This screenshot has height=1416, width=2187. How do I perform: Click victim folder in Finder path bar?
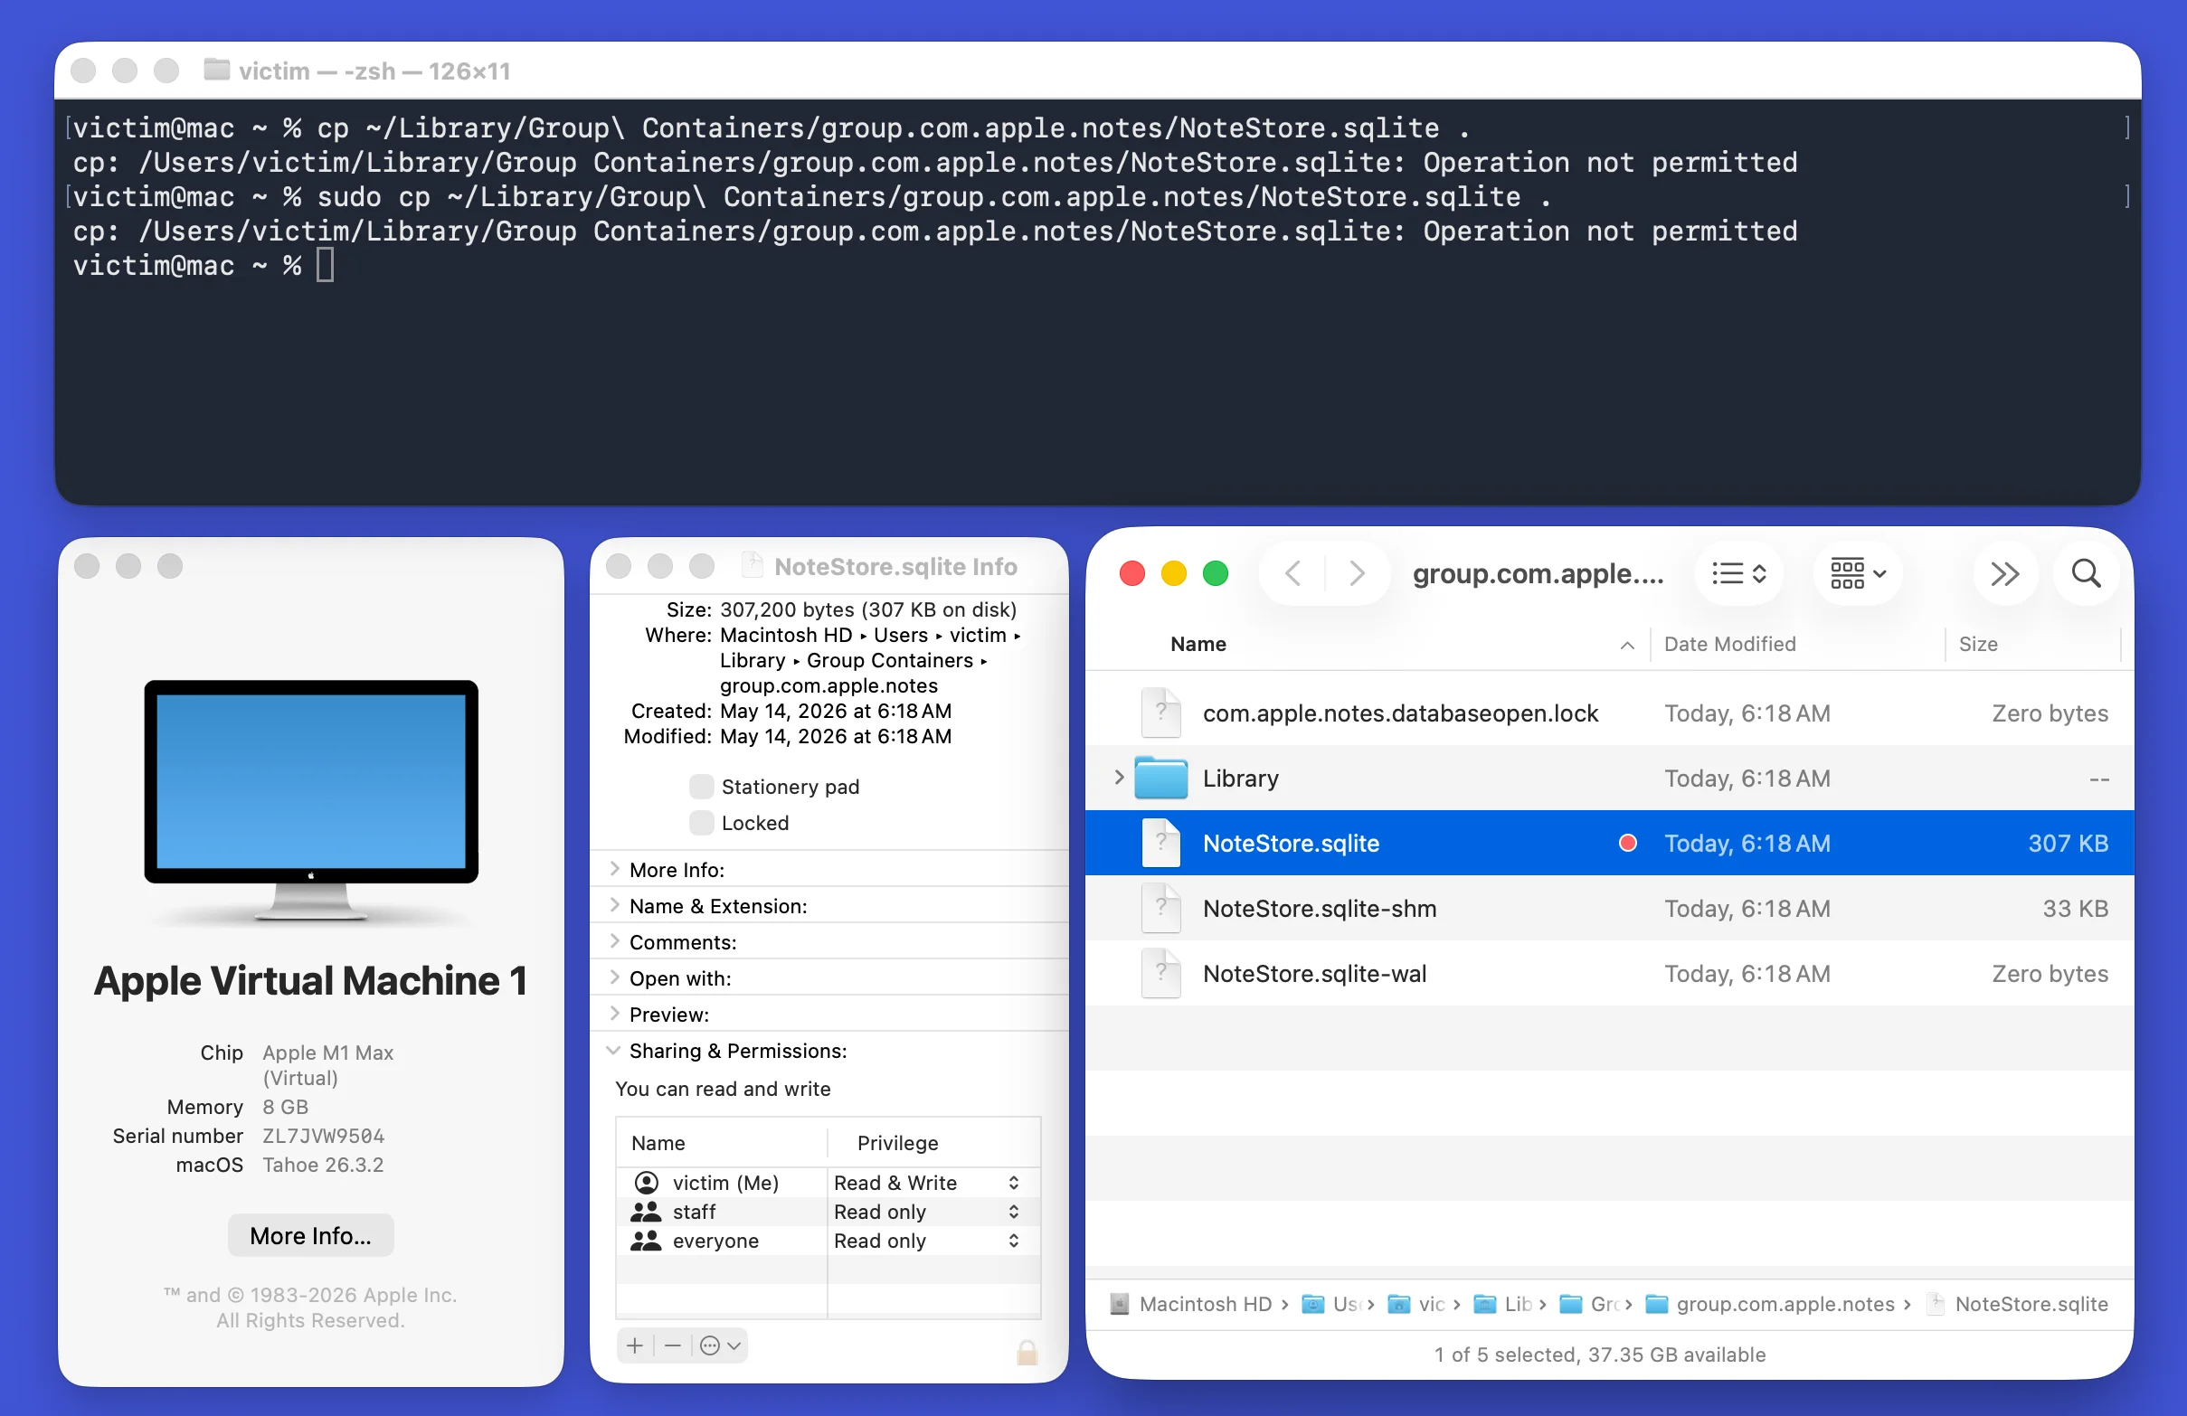[x=1416, y=1304]
